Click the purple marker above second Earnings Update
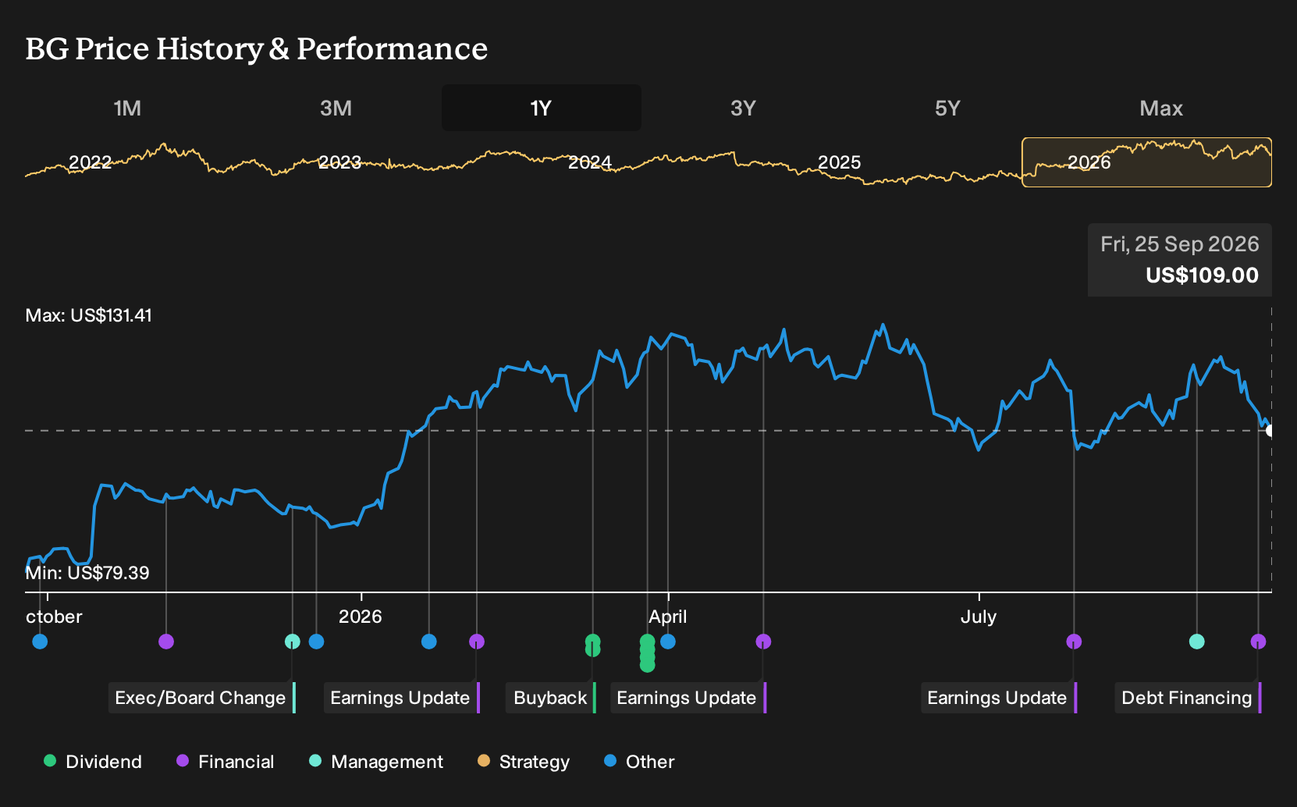 tap(763, 642)
